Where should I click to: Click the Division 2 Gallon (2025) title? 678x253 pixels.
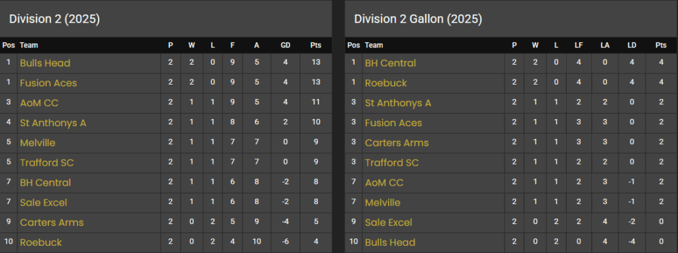(418, 19)
